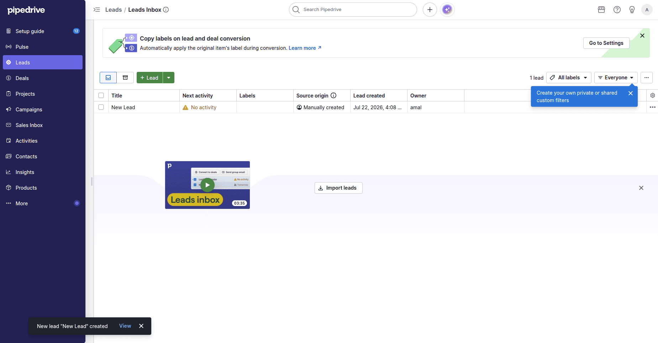Open Campaigns section
Screen dimensions: 658x343
coord(43,109)
